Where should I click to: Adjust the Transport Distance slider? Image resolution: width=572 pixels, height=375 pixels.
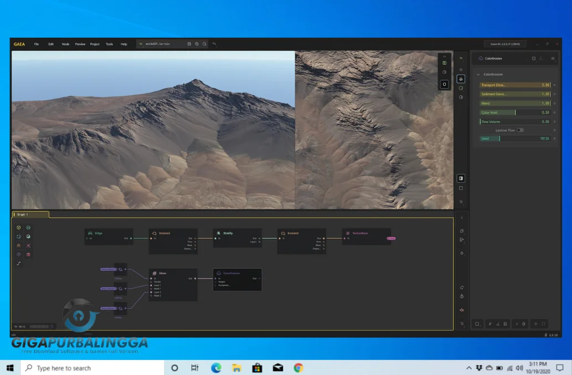click(x=515, y=85)
